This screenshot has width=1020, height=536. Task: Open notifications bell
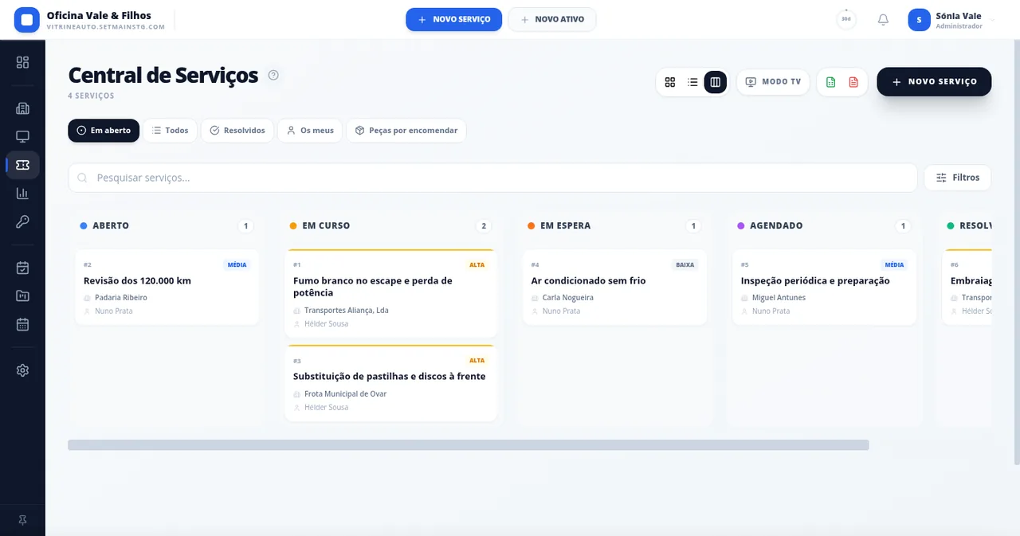click(x=883, y=20)
